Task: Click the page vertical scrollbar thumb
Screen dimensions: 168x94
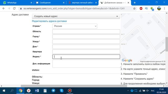Action: tap(167, 44)
